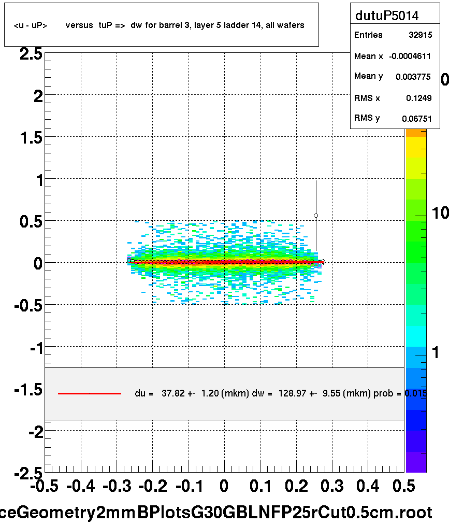Click the RMS y value 0.06751
Image resolution: width=449 pixels, height=525 pixels.
pos(417,119)
